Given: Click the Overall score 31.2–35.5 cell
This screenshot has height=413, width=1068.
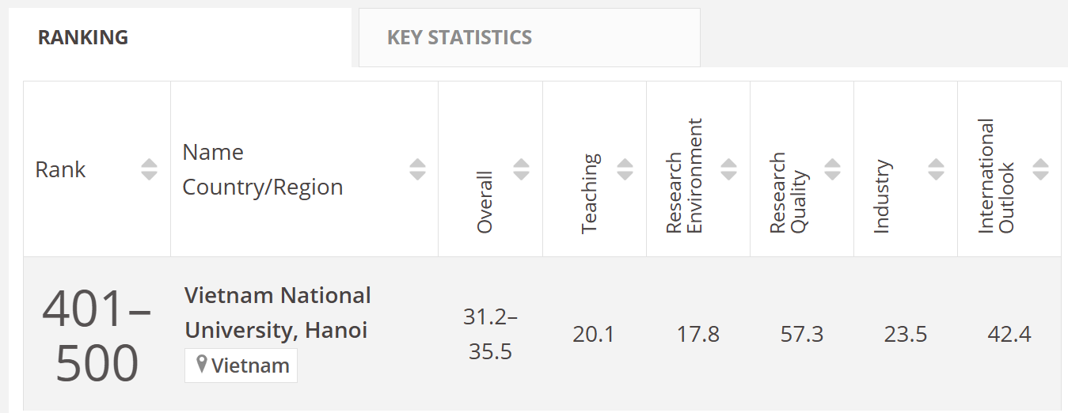Looking at the screenshot, I should tap(490, 334).
